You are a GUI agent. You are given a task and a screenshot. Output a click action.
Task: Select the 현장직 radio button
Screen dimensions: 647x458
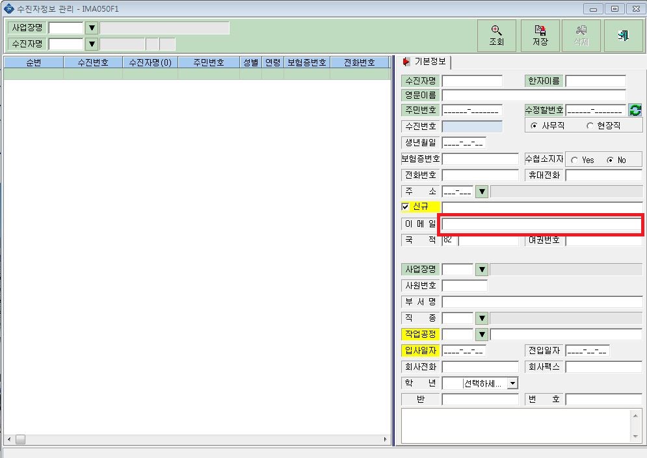pyautogui.click(x=590, y=126)
